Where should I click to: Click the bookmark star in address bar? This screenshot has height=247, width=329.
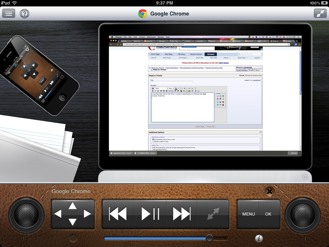tap(289, 44)
